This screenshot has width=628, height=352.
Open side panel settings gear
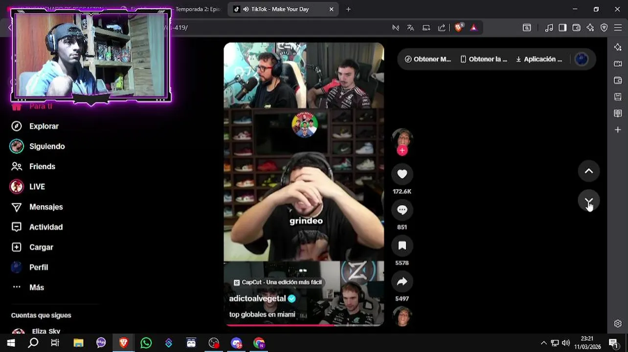click(x=618, y=324)
